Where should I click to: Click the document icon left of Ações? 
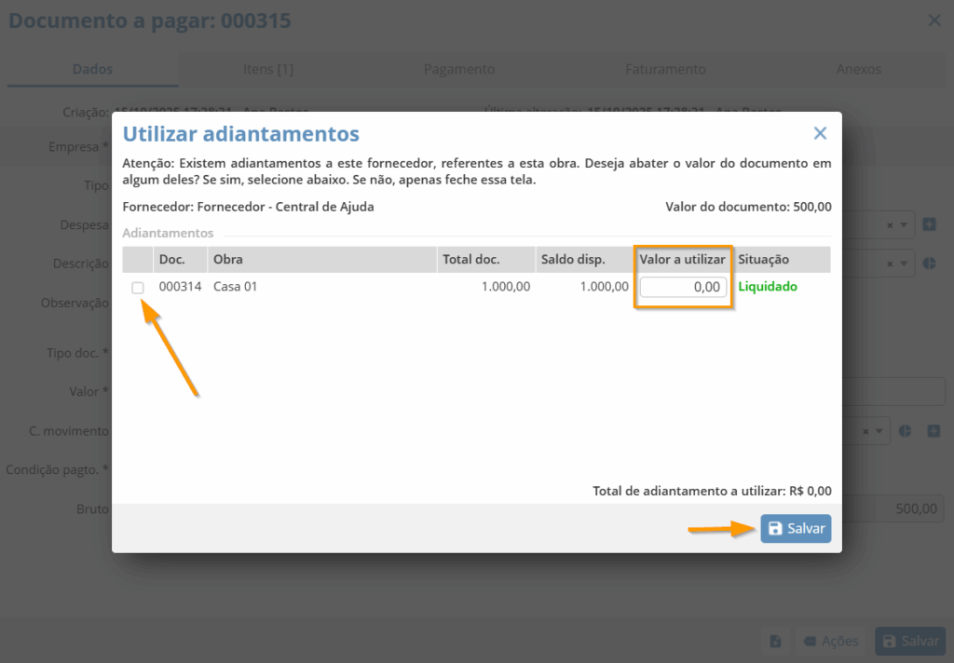pyautogui.click(x=775, y=641)
